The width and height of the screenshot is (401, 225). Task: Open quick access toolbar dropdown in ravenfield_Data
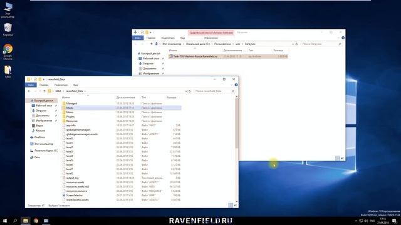click(x=44, y=79)
